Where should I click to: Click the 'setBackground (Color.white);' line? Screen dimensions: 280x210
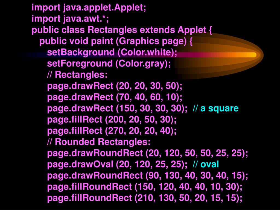coord(112,52)
